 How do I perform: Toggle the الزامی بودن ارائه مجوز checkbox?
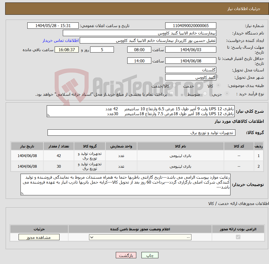pos(238,237)
